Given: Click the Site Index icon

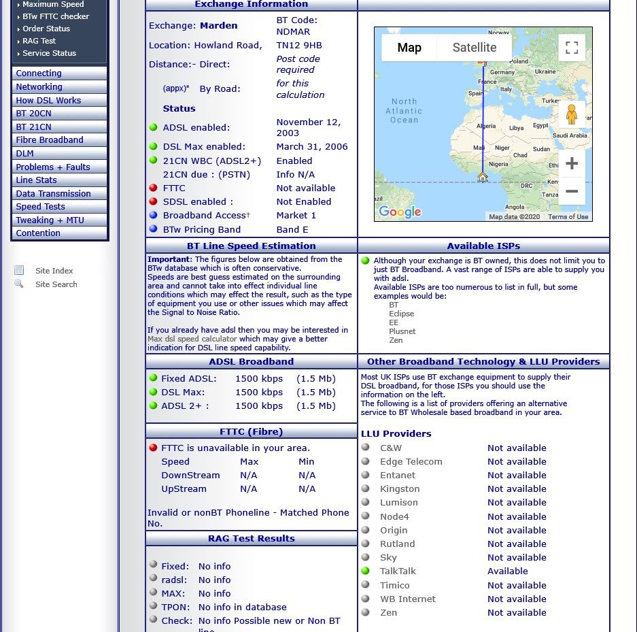Looking at the screenshot, I should [19, 271].
